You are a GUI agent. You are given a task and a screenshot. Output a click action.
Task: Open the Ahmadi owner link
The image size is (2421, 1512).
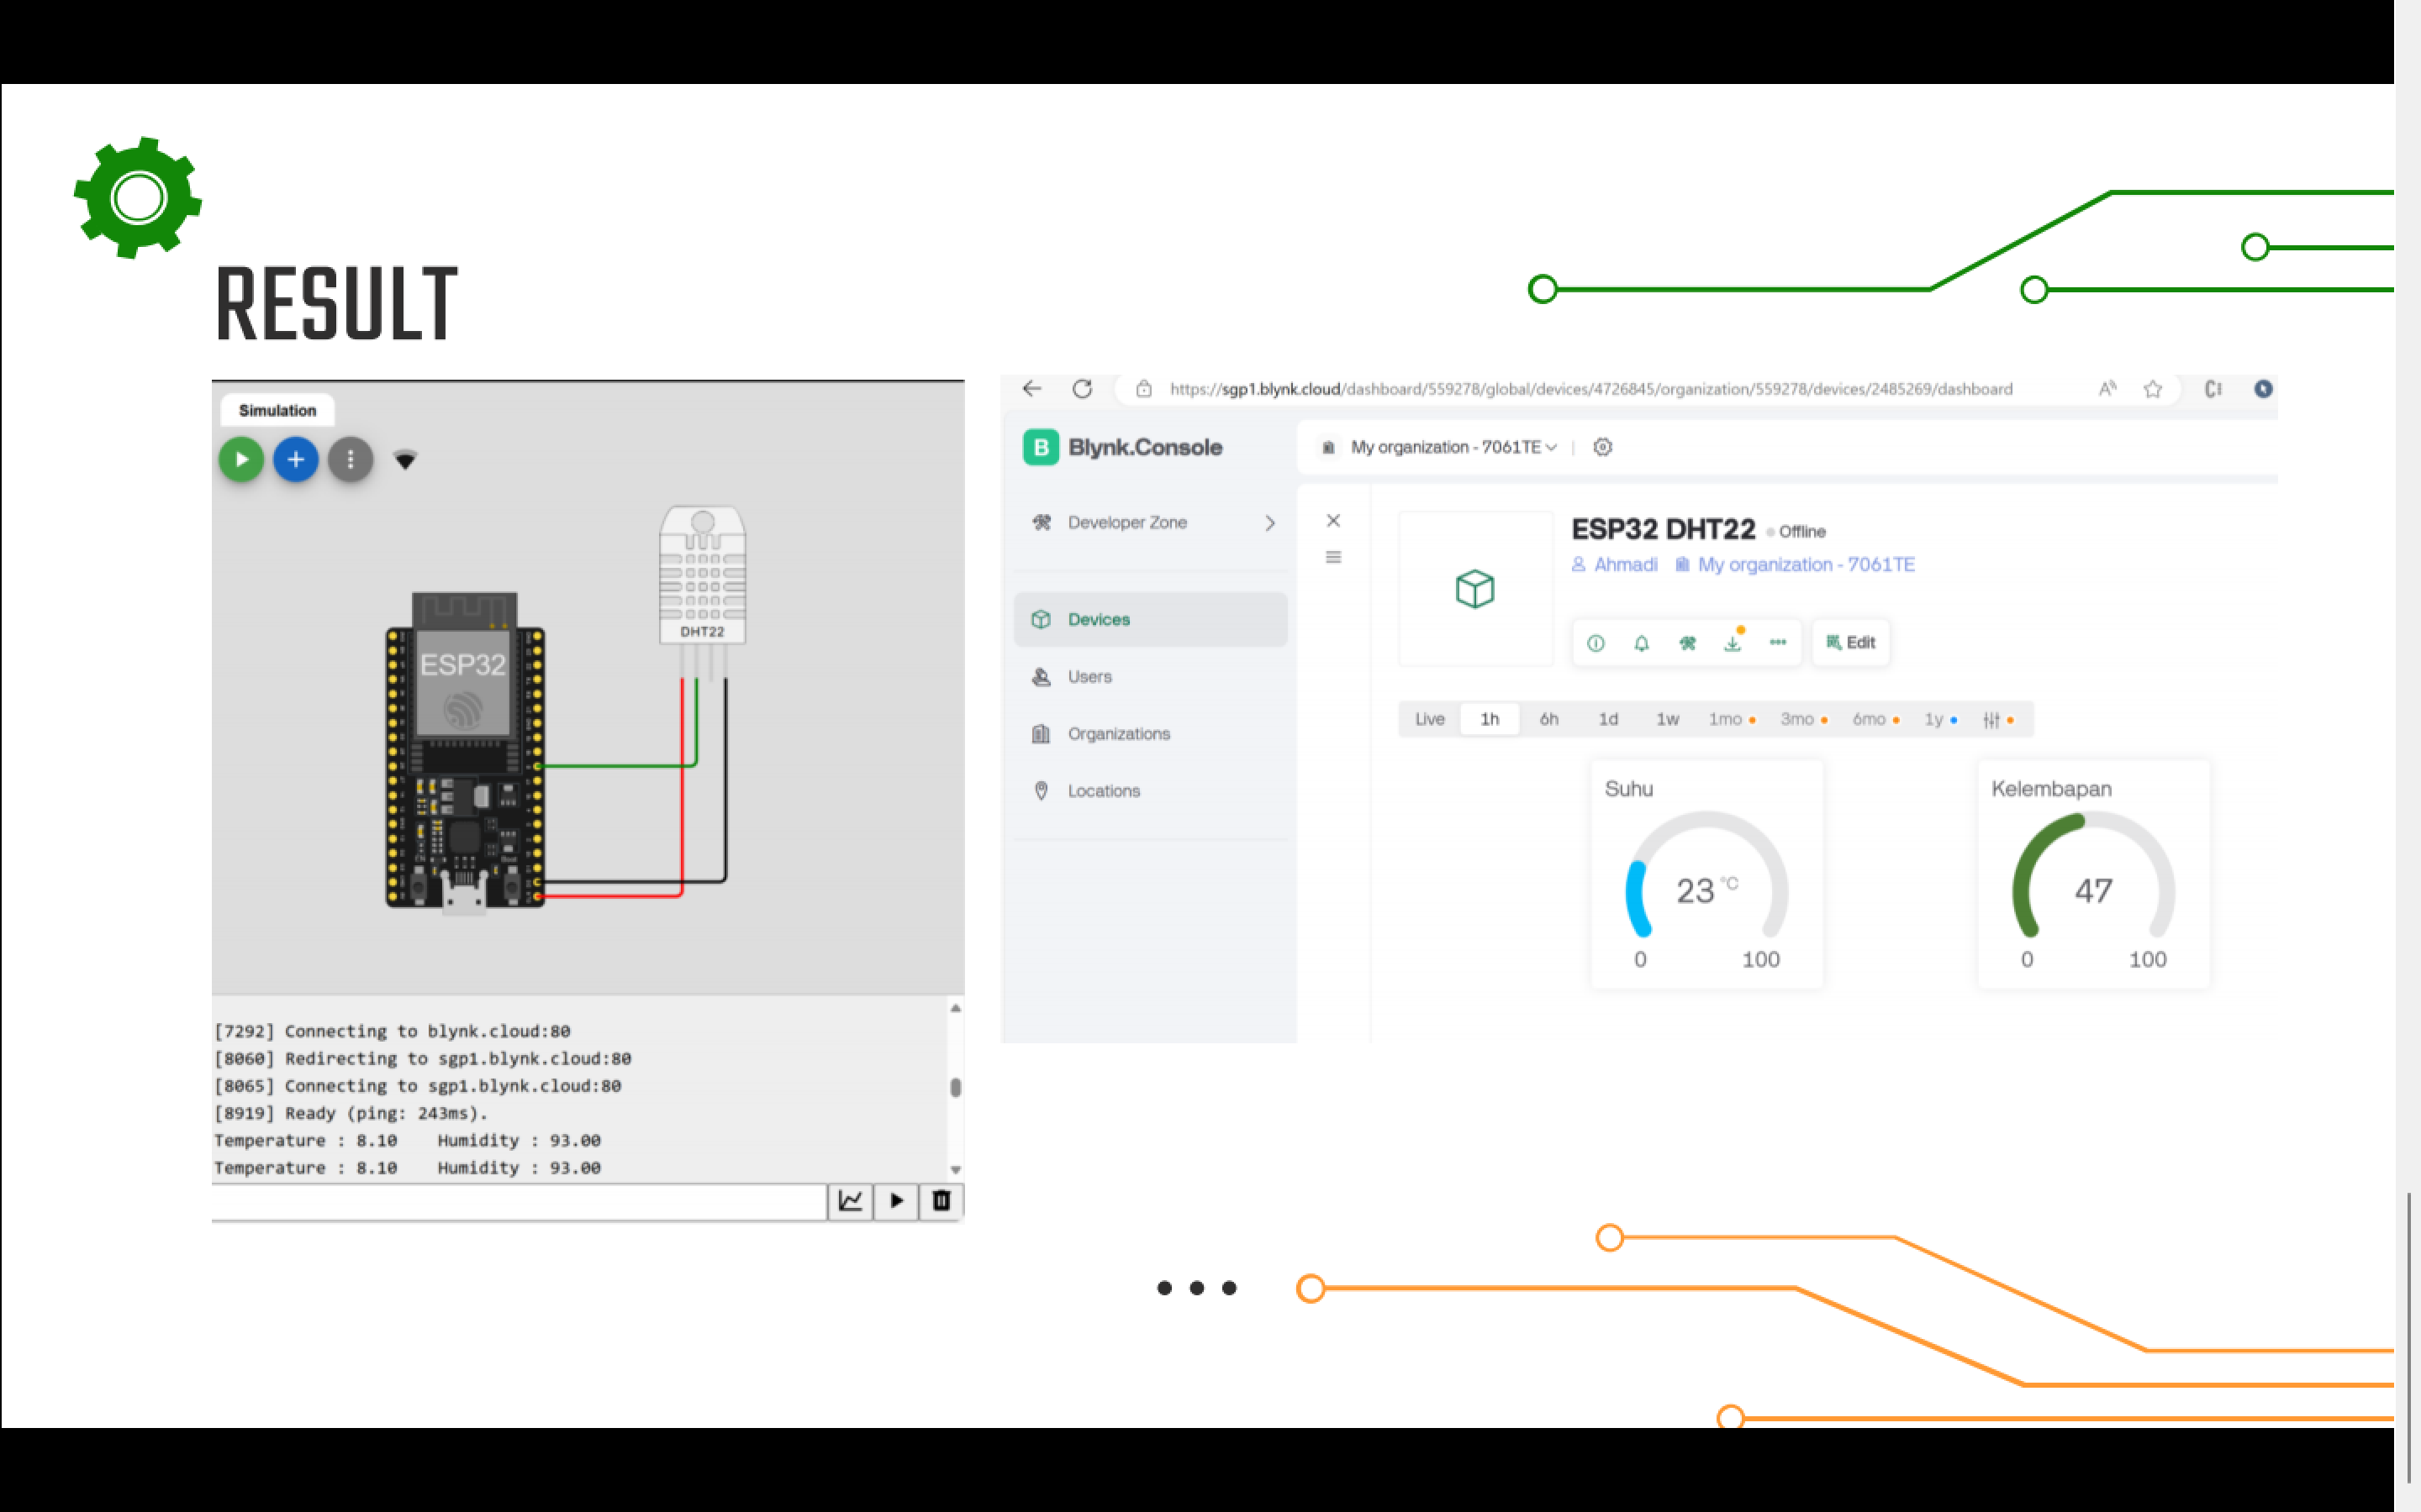1615,565
